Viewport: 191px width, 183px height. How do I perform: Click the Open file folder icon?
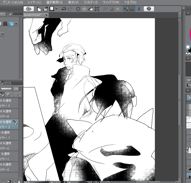click(45, 9)
